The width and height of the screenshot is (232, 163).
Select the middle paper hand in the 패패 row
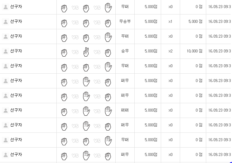coord(86,111)
